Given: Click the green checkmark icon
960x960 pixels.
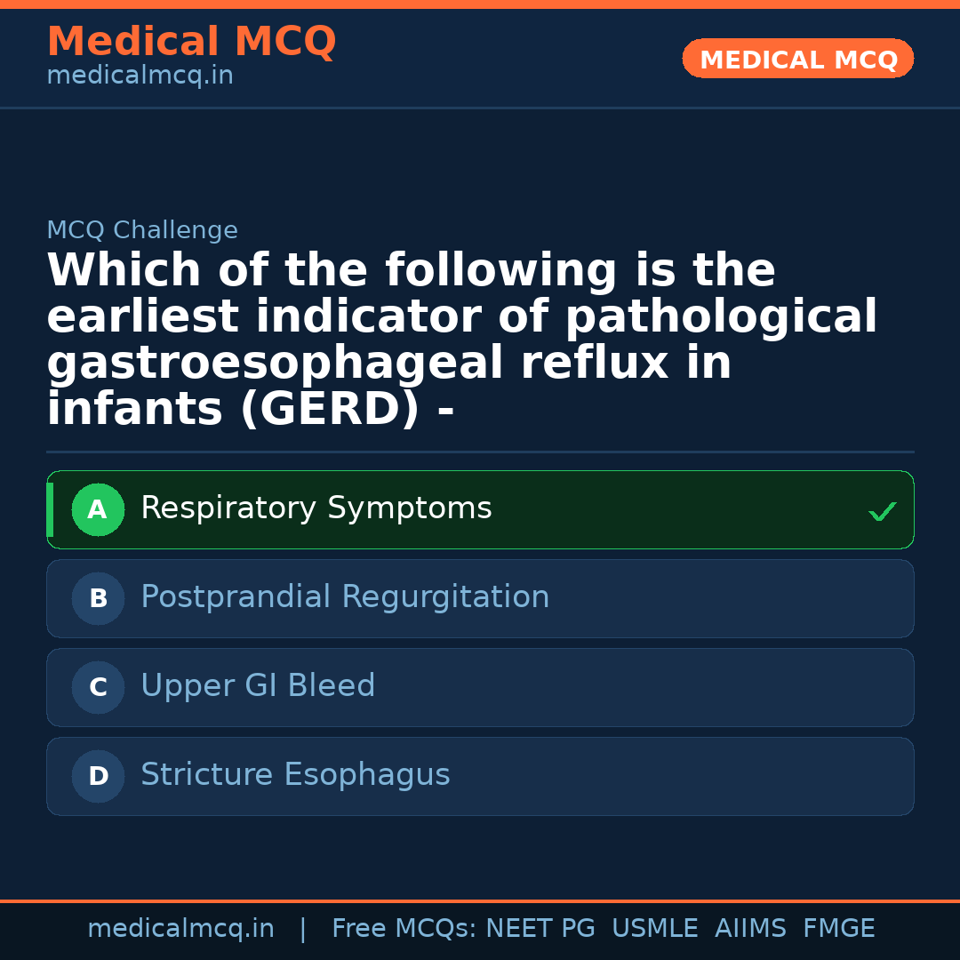Looking at the screenshot, I should tap(882, 511).
